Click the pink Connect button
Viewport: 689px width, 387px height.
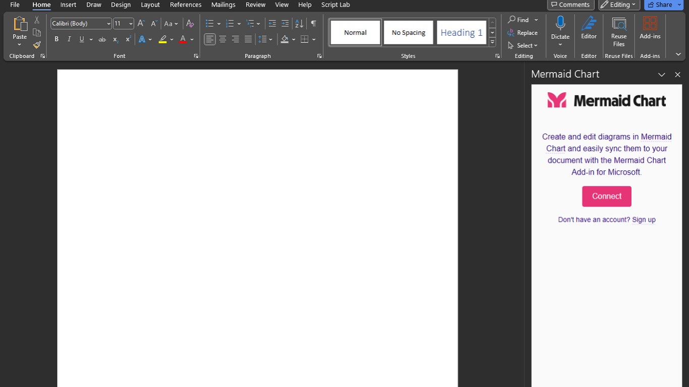[x=606, y=196]
